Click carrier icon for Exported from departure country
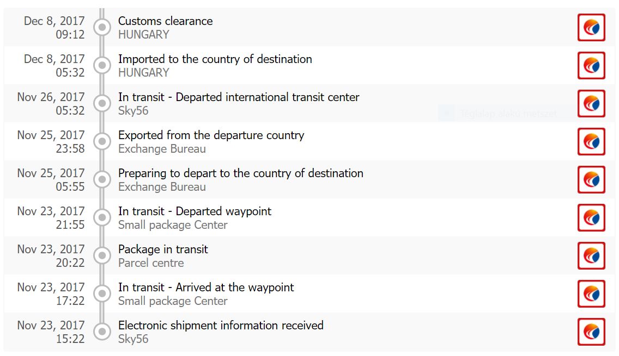Image resolution: width=619 pixels, height=356 pixels. (x=591, y=141)
